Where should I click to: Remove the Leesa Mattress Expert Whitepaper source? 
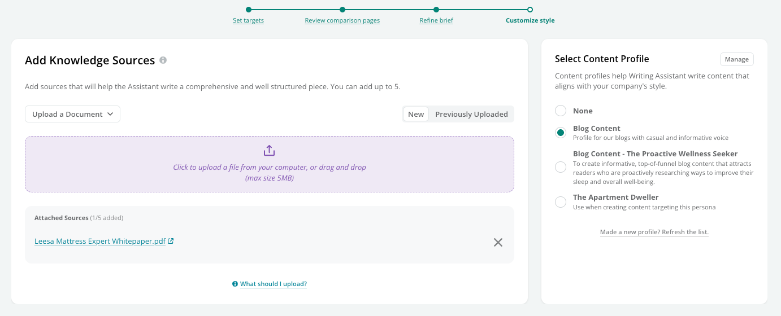point(498,242)
